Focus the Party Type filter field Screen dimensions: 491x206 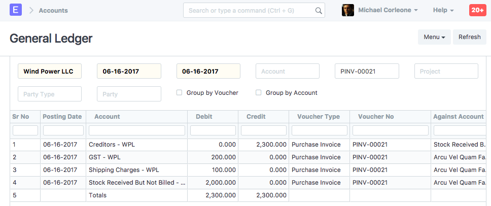[50, 94]
